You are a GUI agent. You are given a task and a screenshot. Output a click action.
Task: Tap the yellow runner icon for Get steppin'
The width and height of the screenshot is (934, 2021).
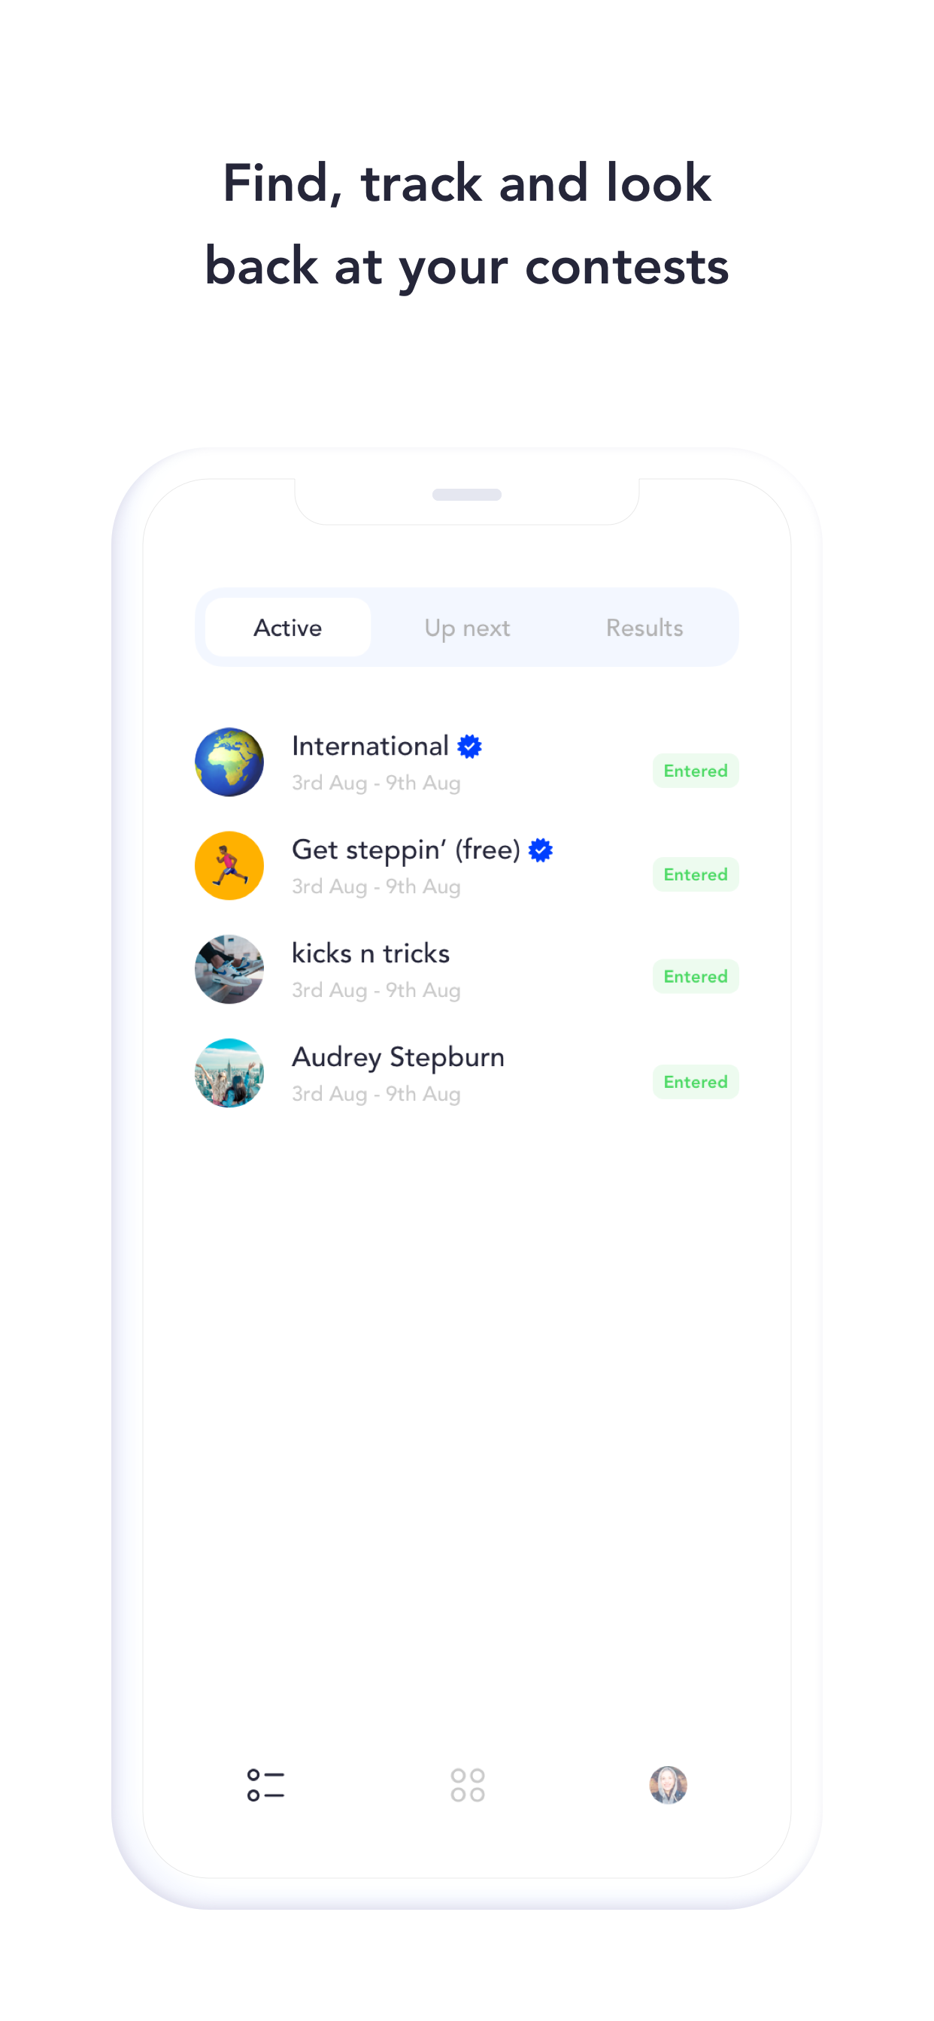(x=229, y=865)
